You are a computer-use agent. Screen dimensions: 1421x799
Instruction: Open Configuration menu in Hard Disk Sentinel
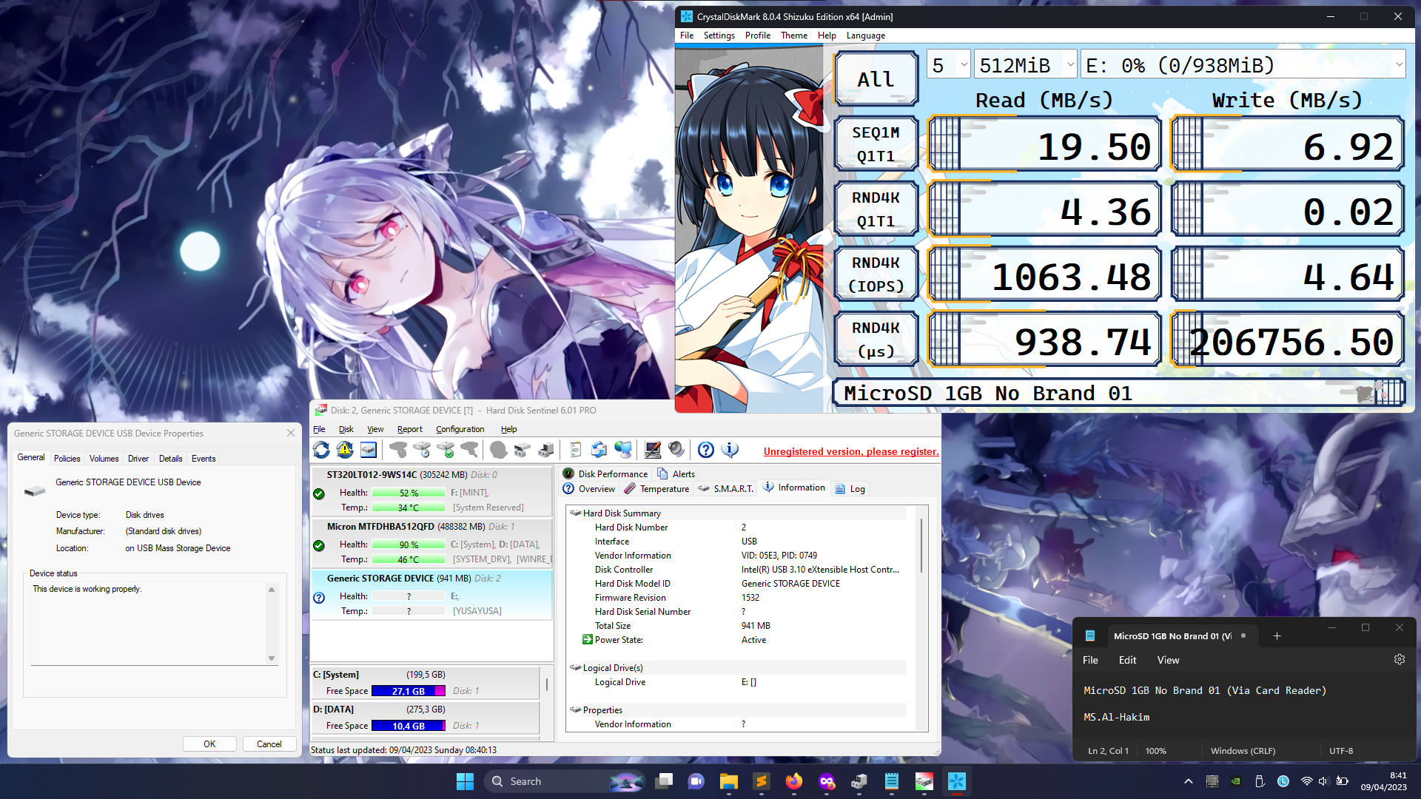click(460, 429)
